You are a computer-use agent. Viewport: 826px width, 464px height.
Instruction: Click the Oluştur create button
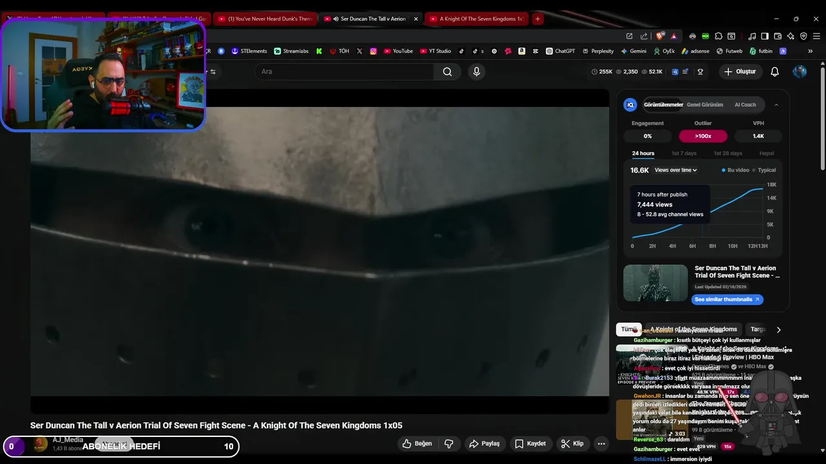tap(741, 72)
